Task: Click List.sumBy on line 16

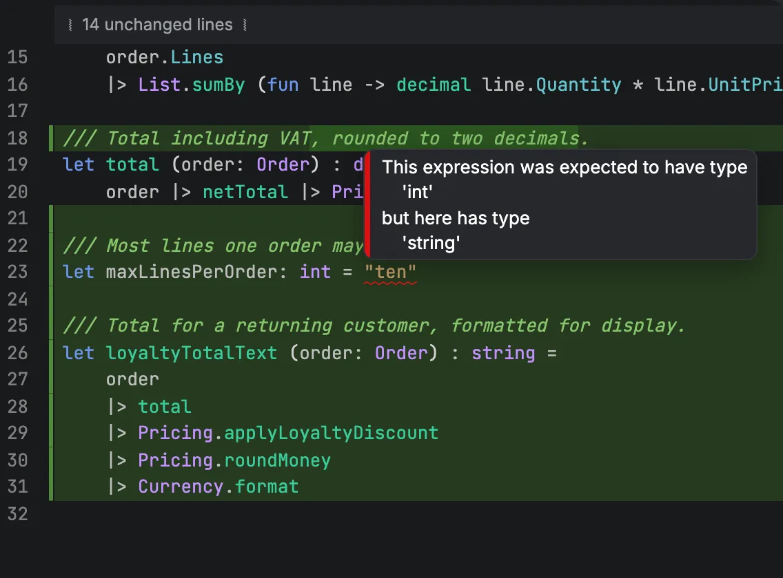Action: click(192, 85)
